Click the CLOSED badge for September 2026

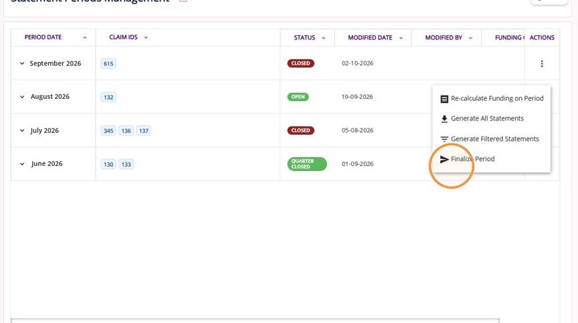[301, 64]
